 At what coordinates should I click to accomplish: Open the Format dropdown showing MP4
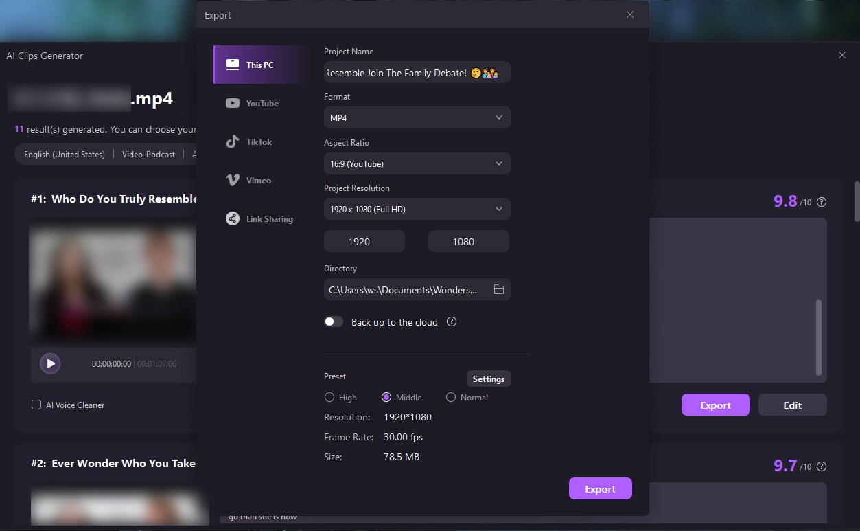417,117
